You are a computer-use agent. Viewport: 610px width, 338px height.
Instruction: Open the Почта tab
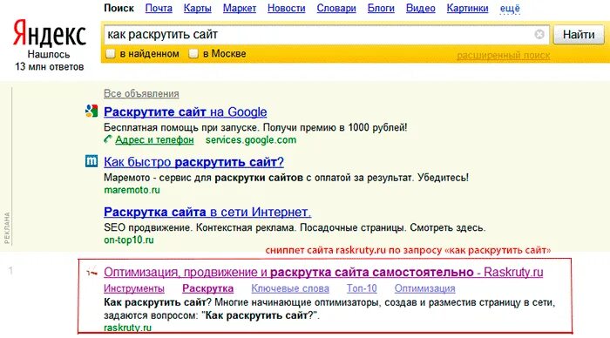tap(159, 8)
